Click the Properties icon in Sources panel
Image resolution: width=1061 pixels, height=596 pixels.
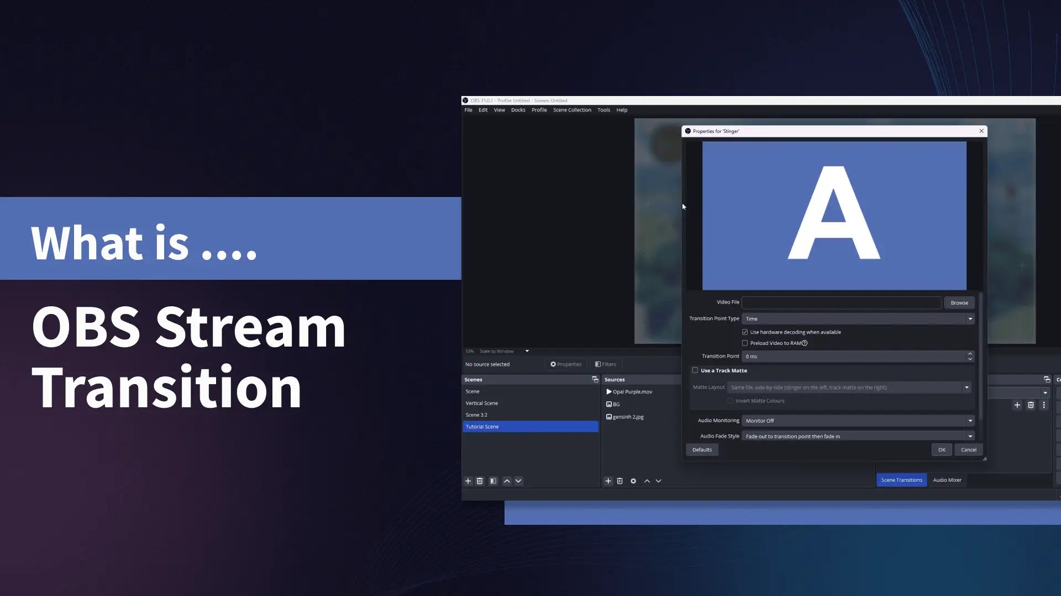(633, 480)
